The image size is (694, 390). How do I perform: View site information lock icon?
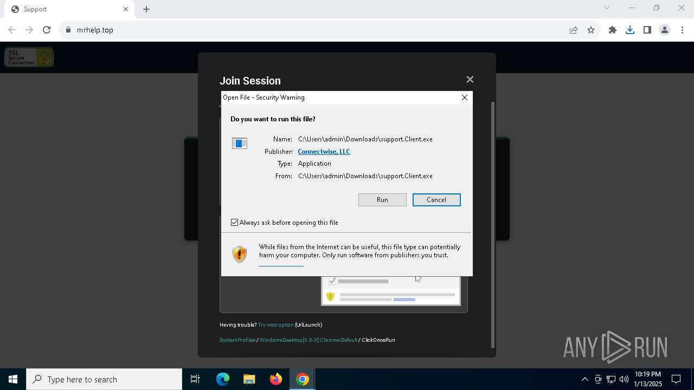[68, 30]
